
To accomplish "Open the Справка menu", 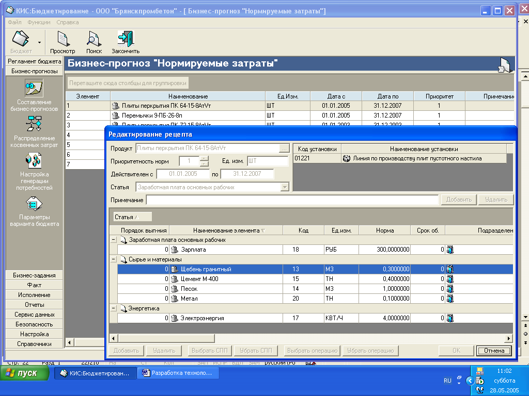I will point(67,22).
